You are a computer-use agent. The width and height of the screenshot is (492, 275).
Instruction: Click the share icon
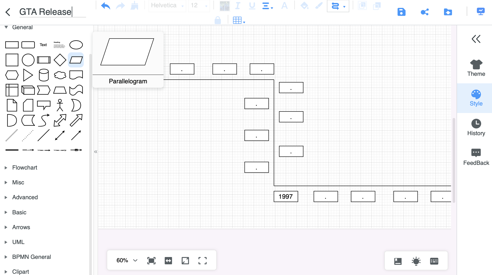(425, 12)
